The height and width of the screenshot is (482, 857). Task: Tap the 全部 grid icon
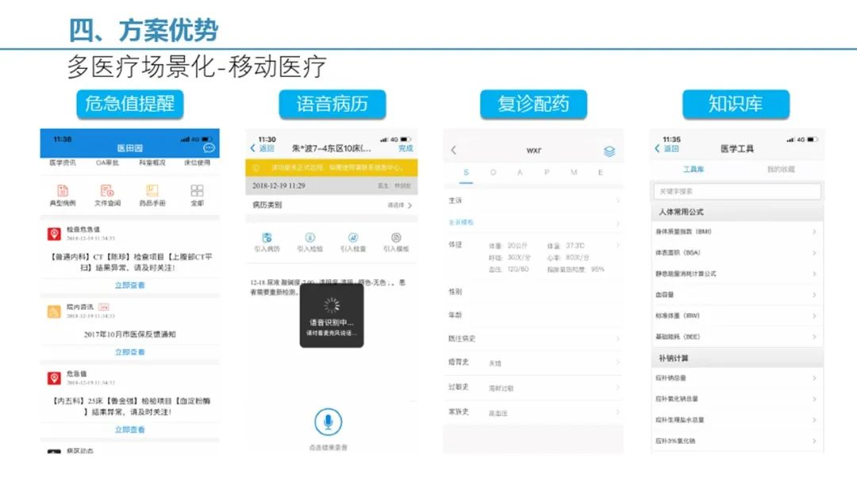point(197,190)
